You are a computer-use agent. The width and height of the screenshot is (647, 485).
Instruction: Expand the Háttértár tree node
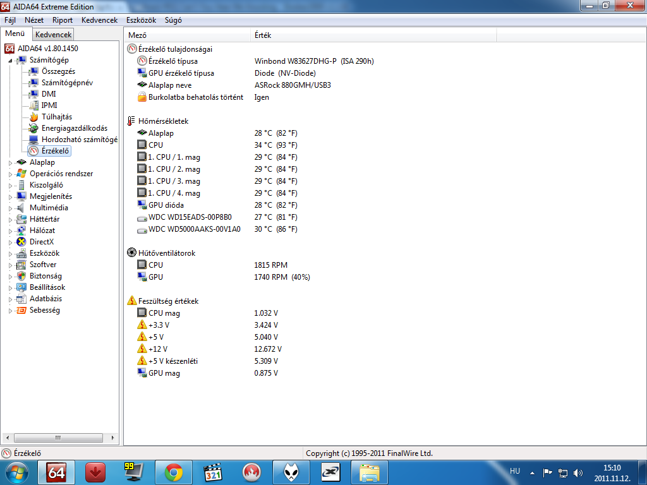pyautogui.click(x=10, y=219)
